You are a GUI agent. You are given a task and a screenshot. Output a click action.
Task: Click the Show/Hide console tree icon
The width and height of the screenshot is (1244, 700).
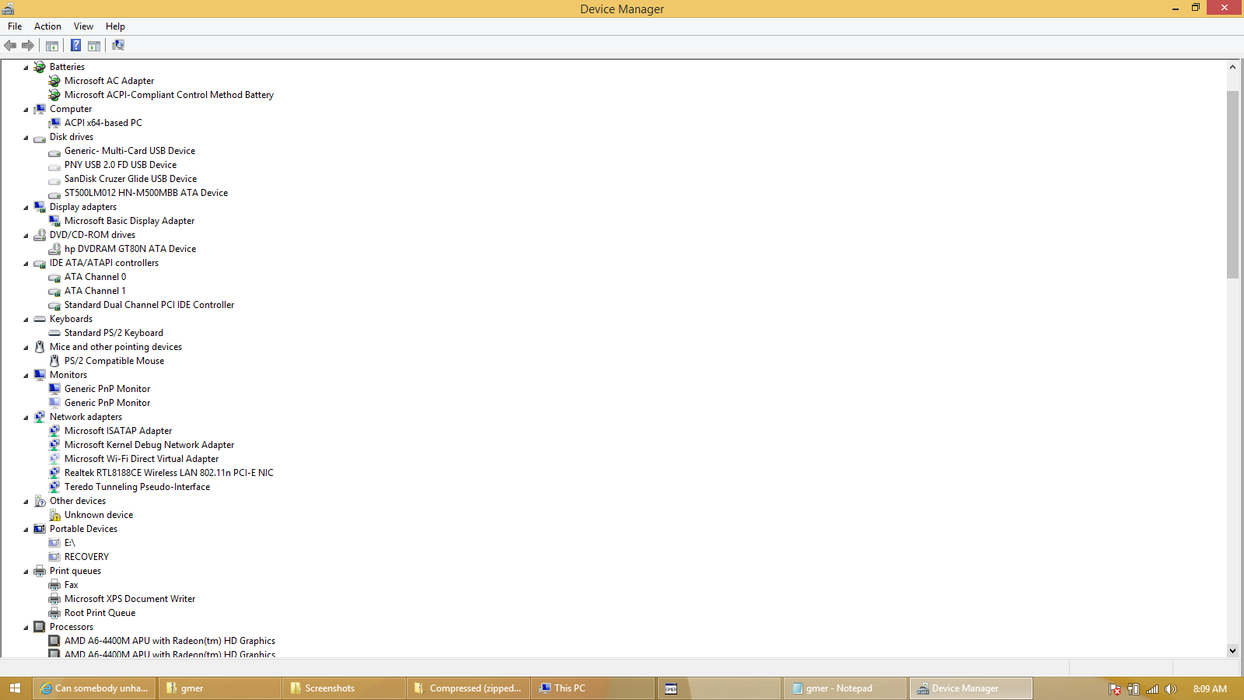point(52,45)
